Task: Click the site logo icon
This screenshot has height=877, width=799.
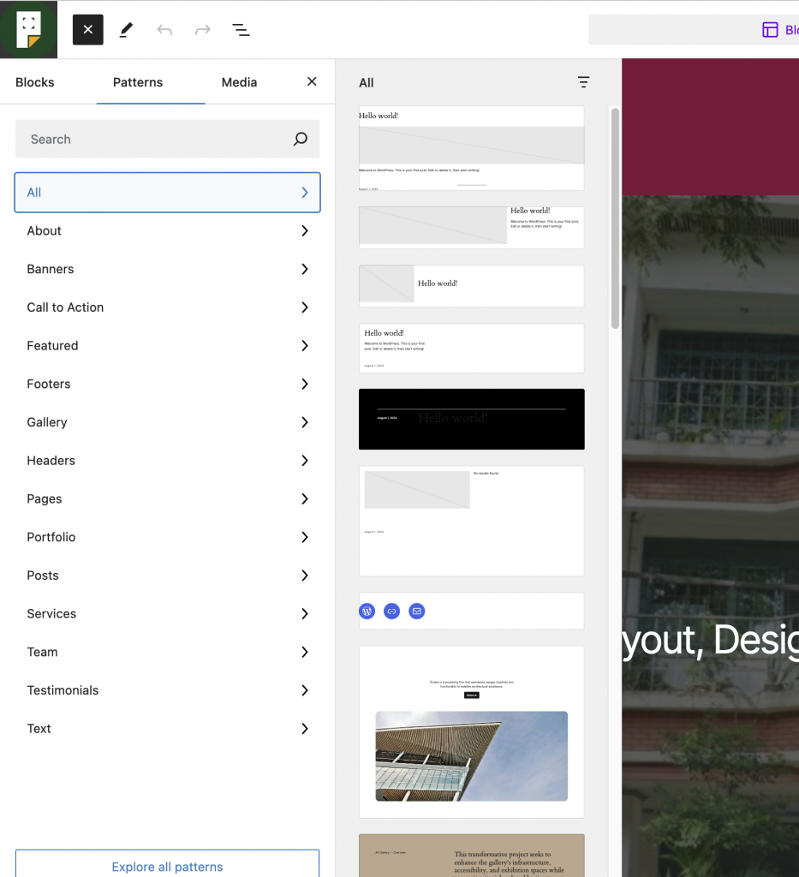Action: [28, 30]
